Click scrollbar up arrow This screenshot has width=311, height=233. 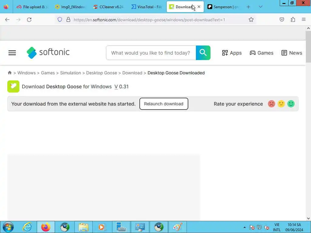308,28
